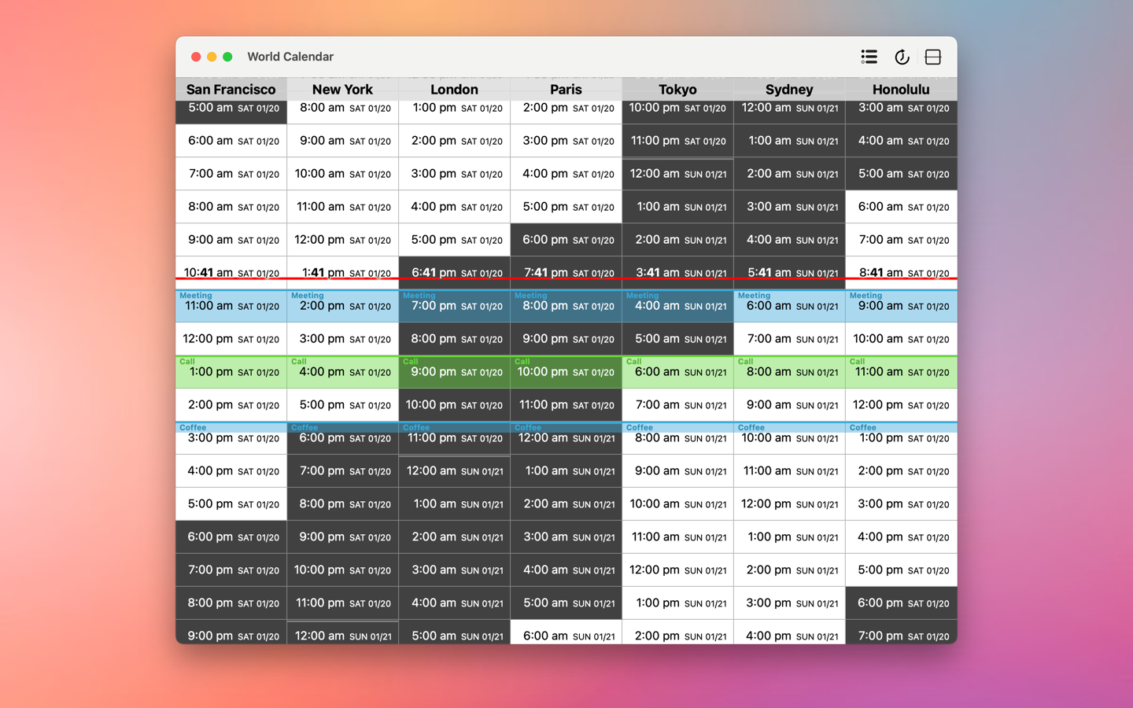This screenshot has width=1133, height=708.
Task: Click the 1:00 pm Sydney SUN 01/21 cell
Action: click(790, 537)
